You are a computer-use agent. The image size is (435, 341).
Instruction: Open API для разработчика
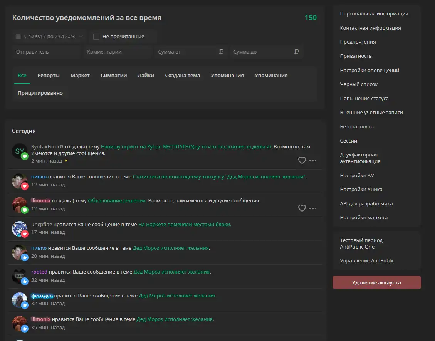(366, 203)
